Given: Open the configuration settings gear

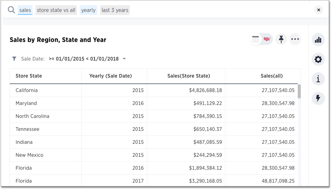Looking at the screenshot, I should coord(318,59).
